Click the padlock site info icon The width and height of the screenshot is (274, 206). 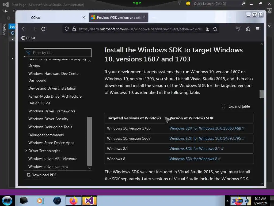74,29
